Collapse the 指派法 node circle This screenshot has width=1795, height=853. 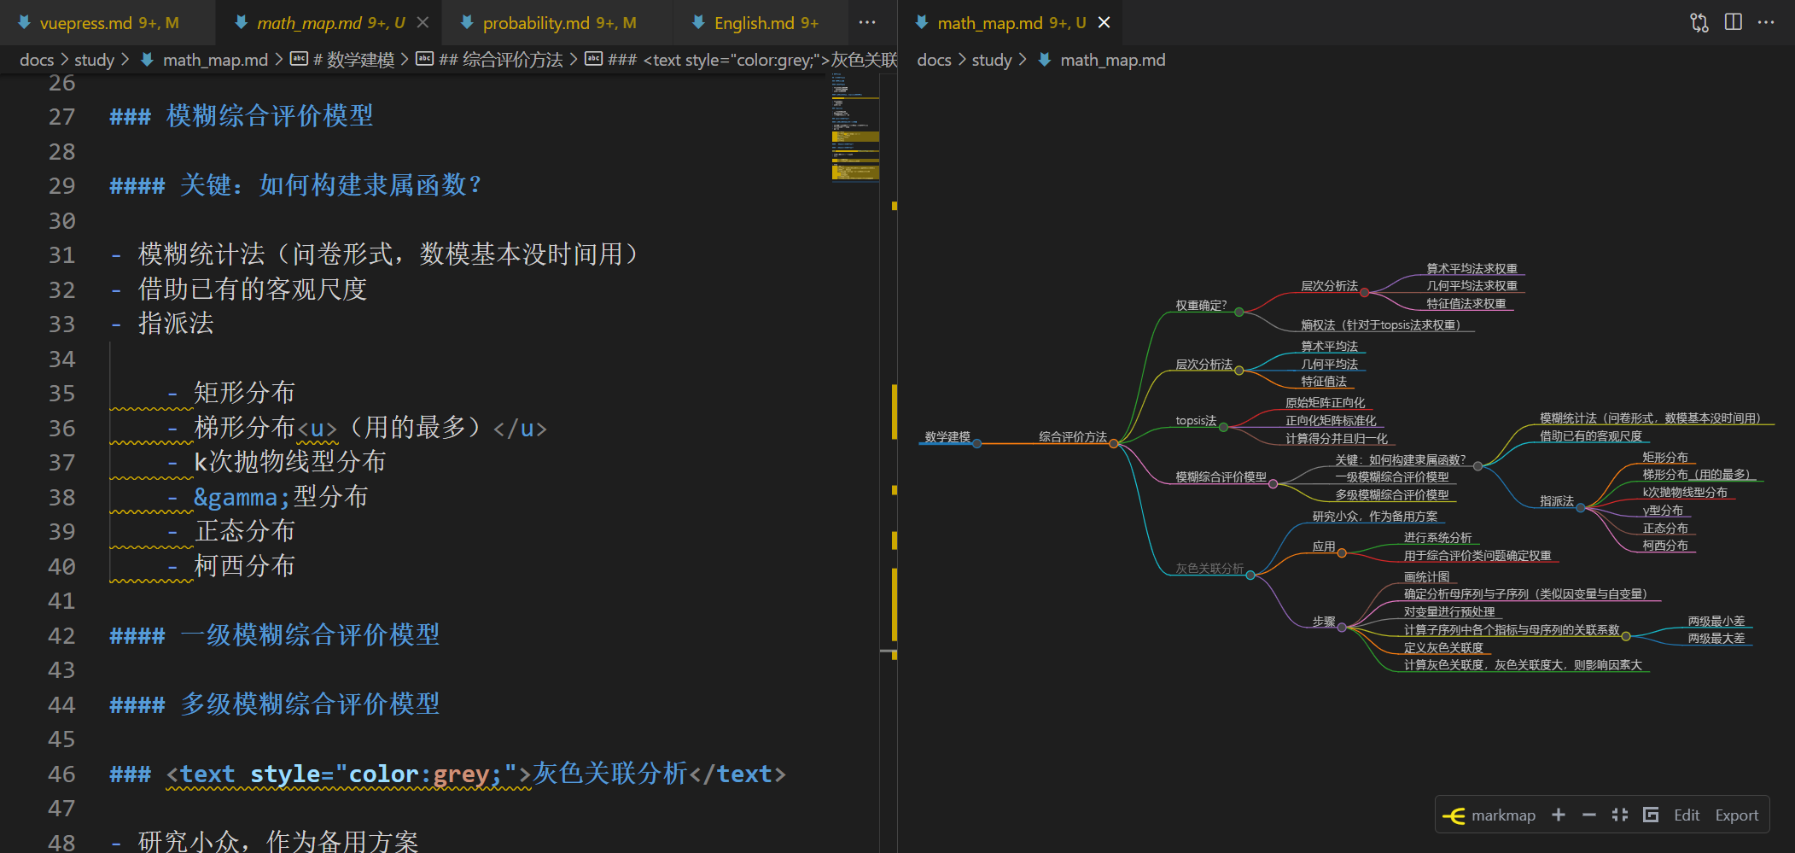[1580, 508]
